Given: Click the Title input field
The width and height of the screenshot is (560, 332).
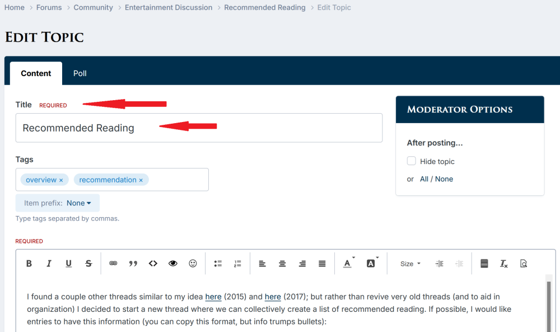Looking at the screenshot, I should click(199, 128).
